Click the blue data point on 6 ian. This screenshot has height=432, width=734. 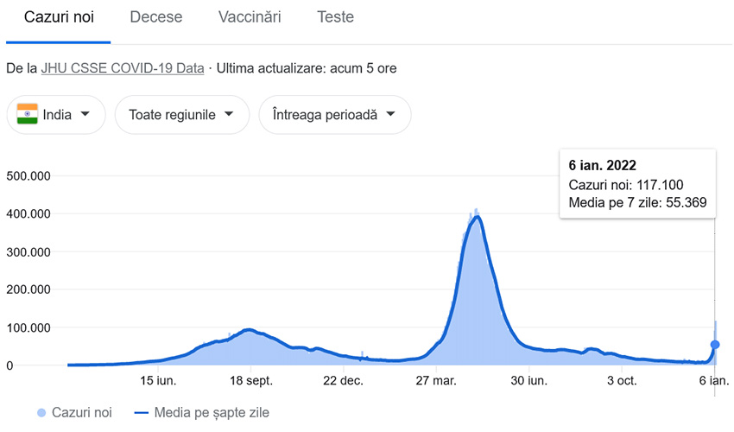(x=715, y=345)
